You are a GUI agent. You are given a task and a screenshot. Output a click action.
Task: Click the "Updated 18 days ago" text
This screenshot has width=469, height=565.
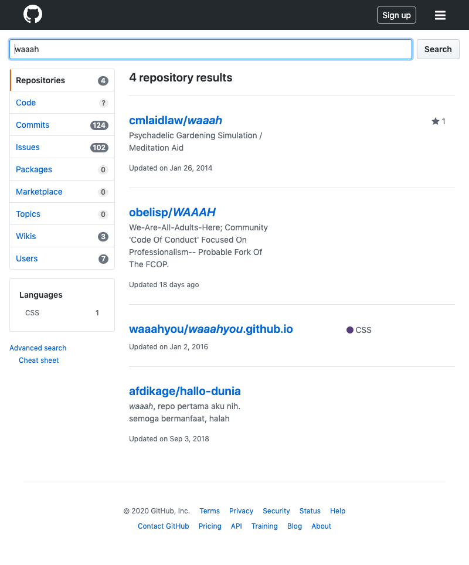click(164, 285)
